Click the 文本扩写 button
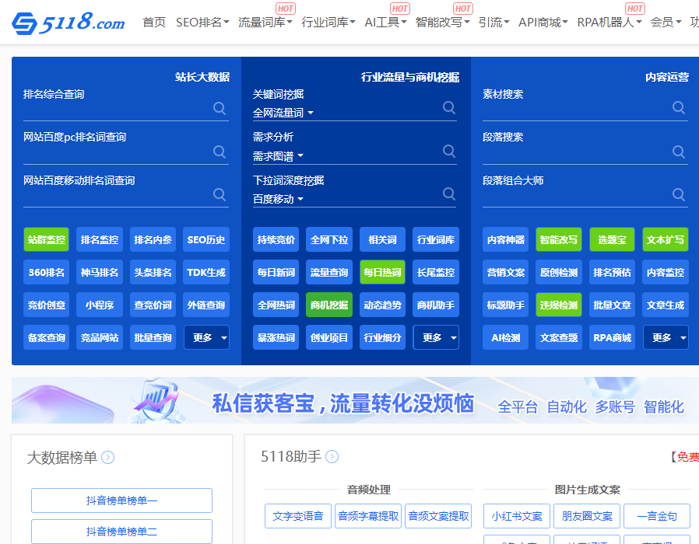The width and height of the screenshot is (699, 544). pos(666,239)
